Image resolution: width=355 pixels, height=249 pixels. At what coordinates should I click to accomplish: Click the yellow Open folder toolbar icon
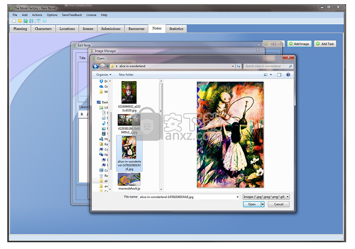(20, 21)
